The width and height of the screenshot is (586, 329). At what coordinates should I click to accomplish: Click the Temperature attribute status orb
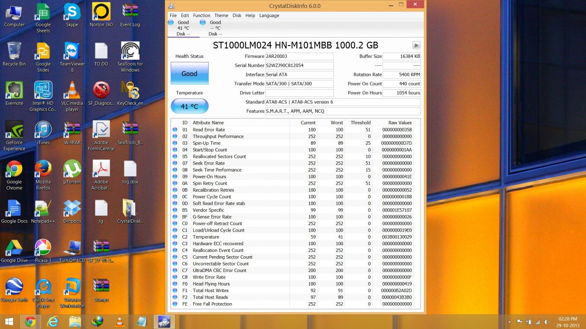pos(175,237)
